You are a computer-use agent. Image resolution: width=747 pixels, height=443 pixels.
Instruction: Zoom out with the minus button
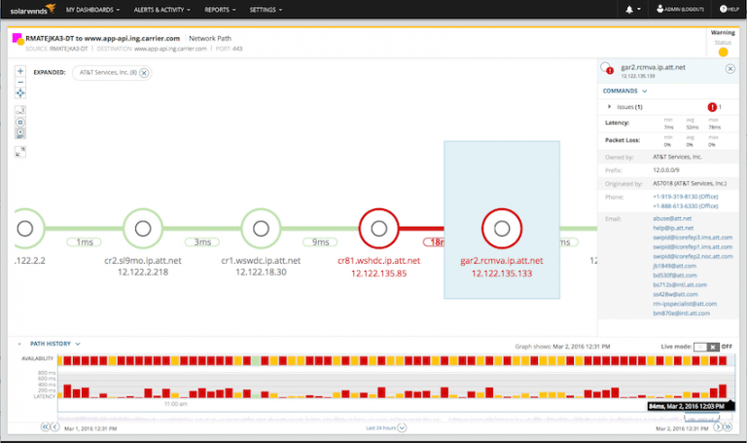tap(20, 82)
